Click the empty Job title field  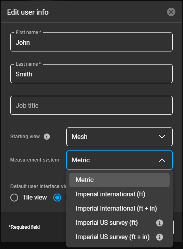pos(91,105)
